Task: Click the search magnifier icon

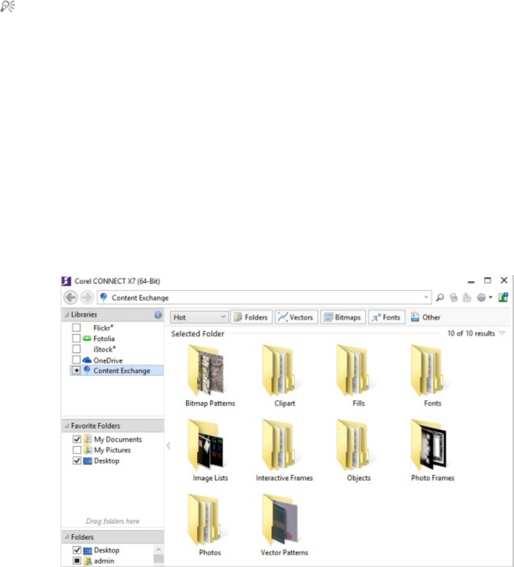Action: click(x=440, y=298)
